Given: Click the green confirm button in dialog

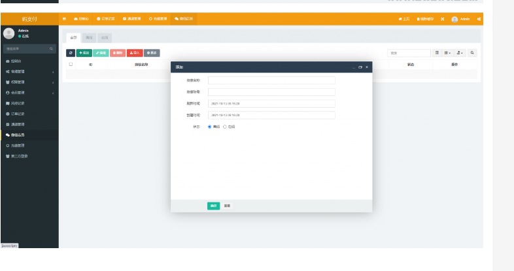Looking at the screenshot, I should [x=213, y=206].
